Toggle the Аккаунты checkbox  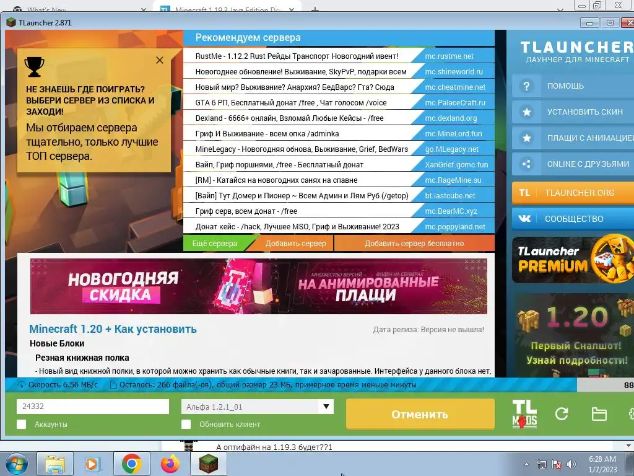tap(22, 424)
